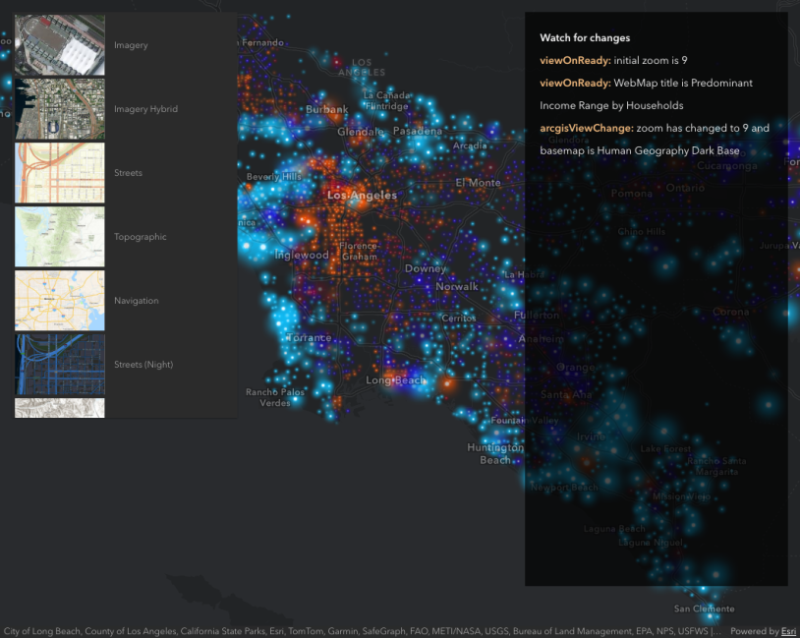This screenshot has width=800, height=638.
Task: Click the Inglewood city label
Action: pos(302,255)
